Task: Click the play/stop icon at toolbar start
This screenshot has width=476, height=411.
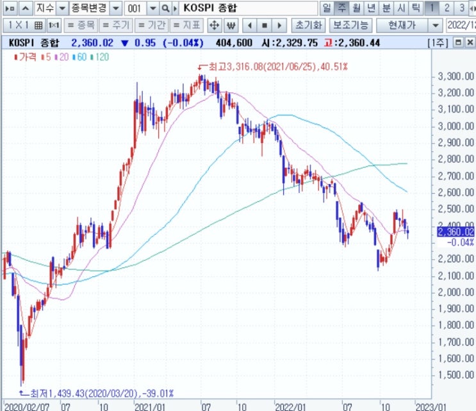Action: [10, 8]
